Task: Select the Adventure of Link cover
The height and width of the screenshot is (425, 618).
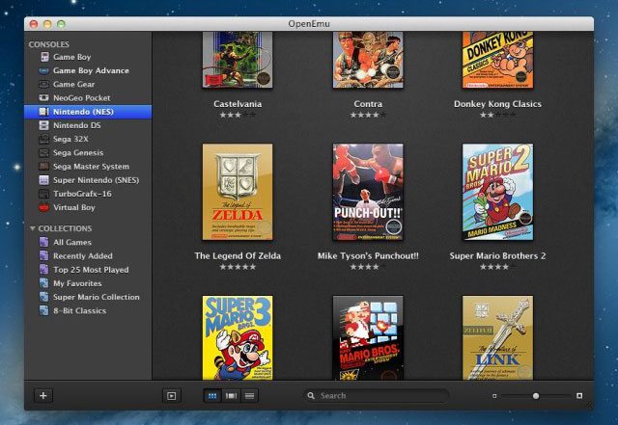Action: pos(497,337)
